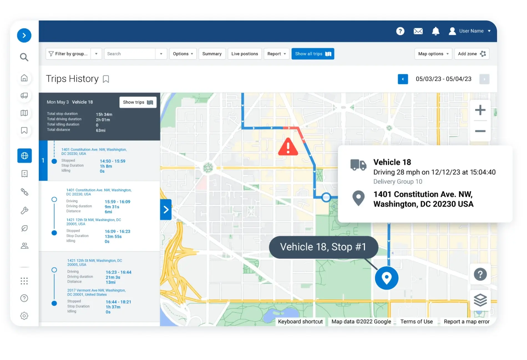Switch to the Summary view
The height and width of the screenshot is (360, 527).
point(212,54)
